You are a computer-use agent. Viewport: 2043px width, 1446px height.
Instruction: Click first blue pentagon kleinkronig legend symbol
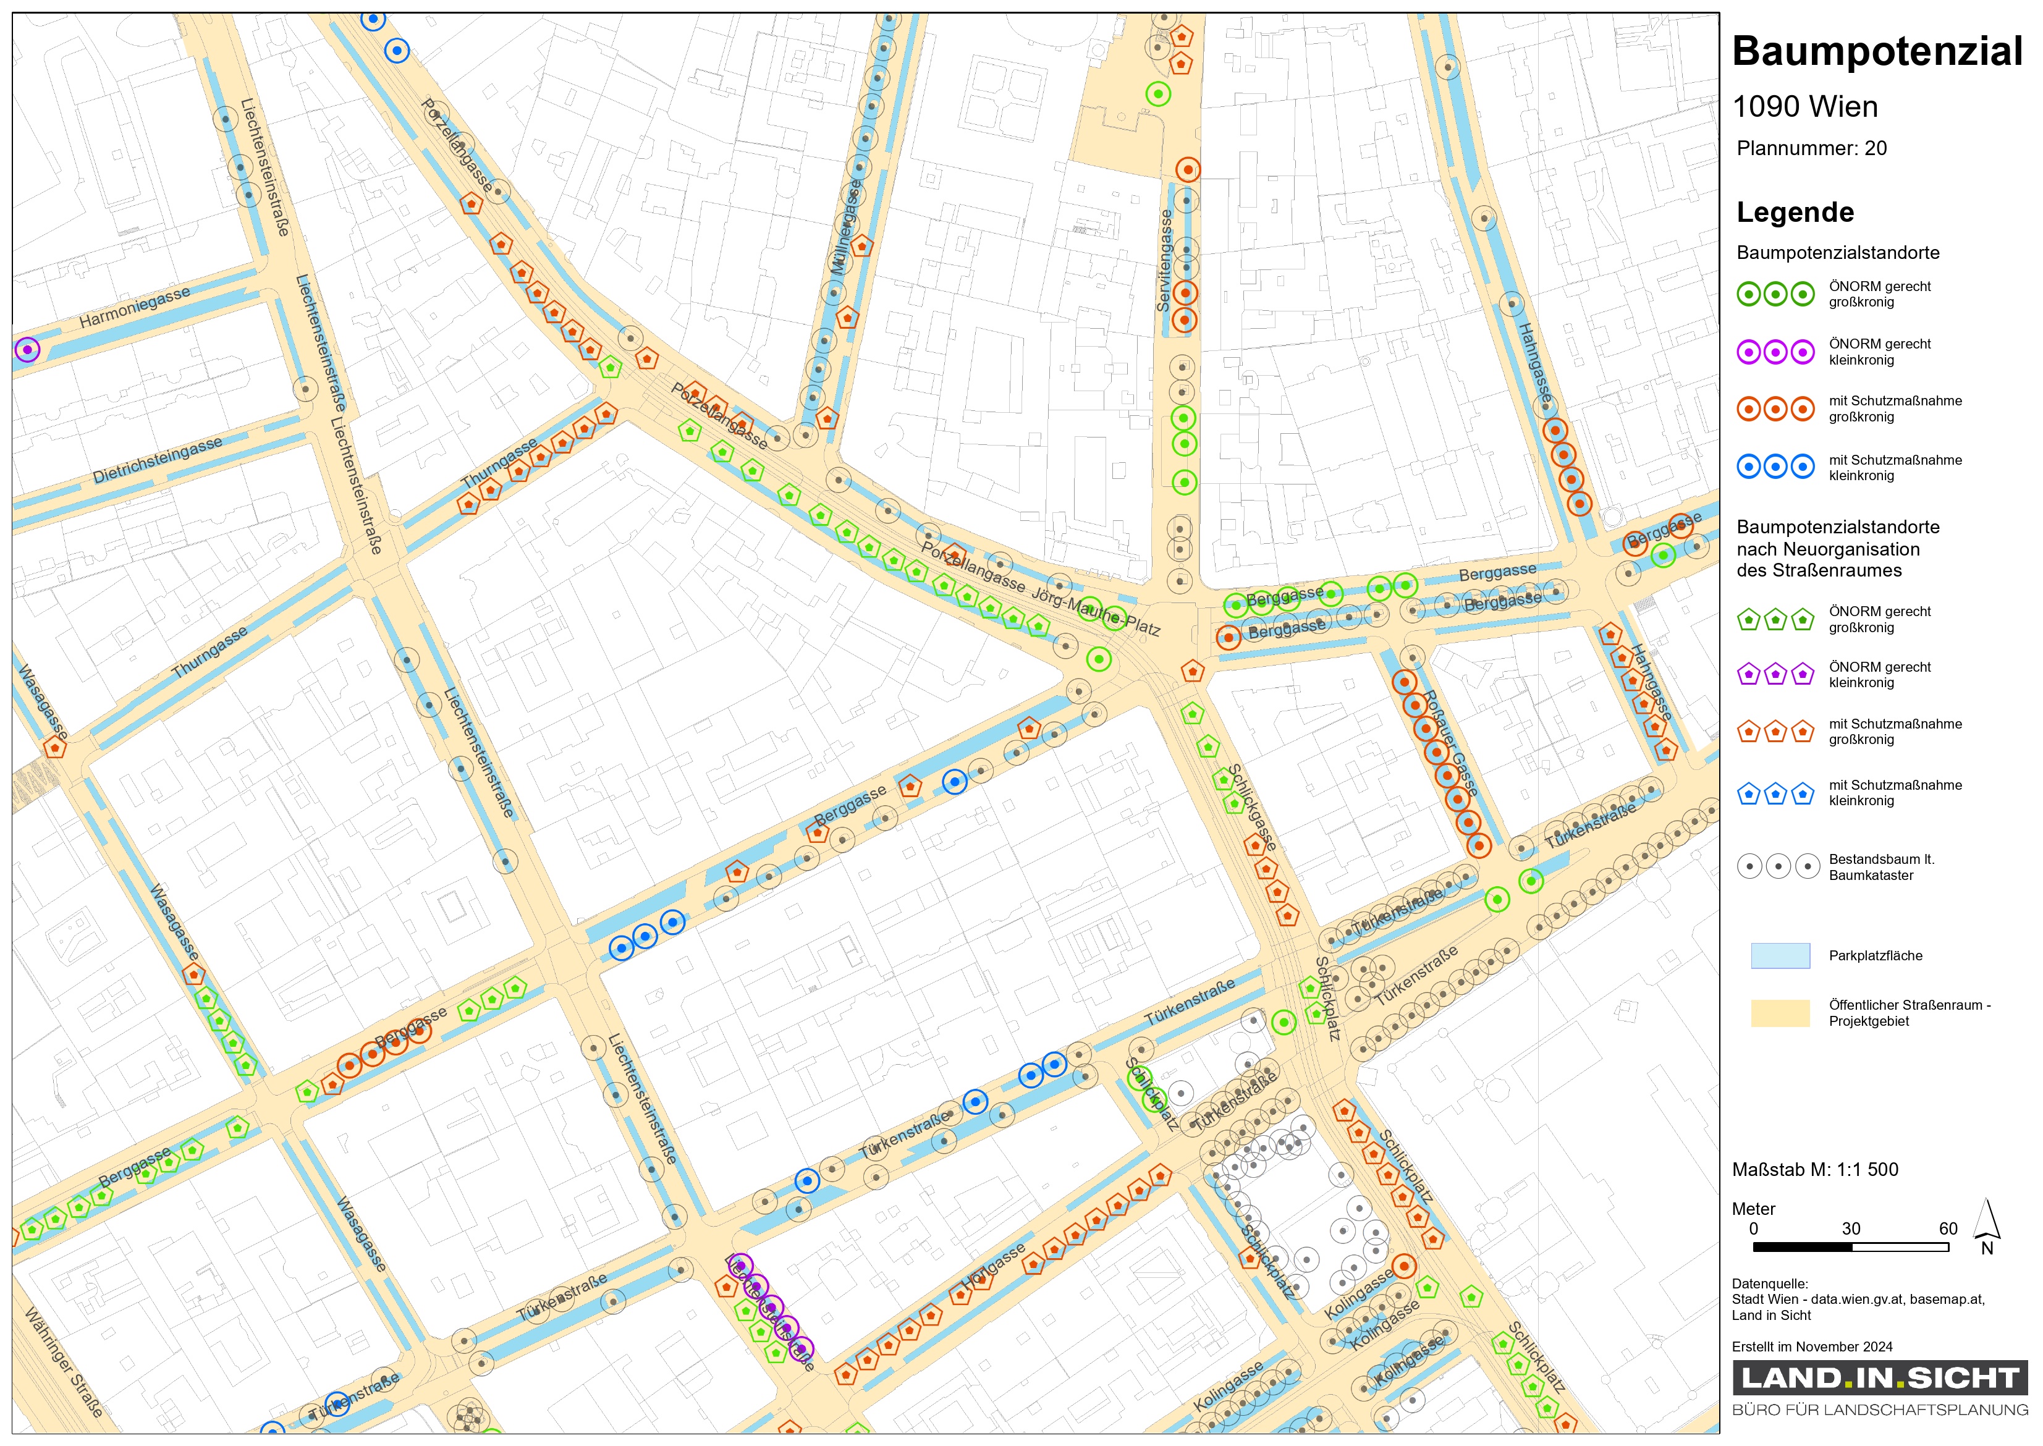[x=1748, y=793]
